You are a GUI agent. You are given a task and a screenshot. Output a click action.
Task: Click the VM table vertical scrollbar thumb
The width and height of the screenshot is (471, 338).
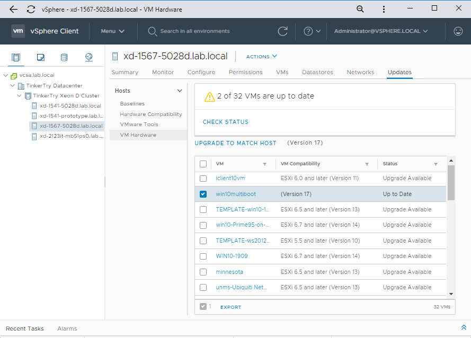point(451,183)
